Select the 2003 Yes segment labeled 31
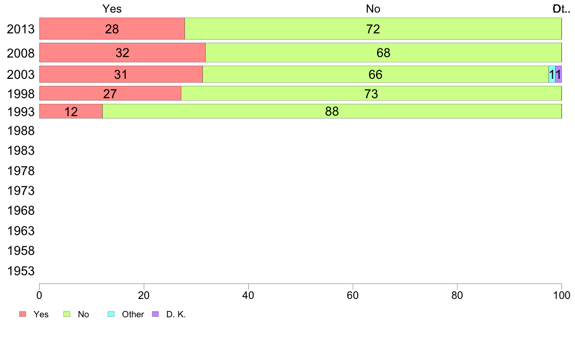 pyautogui.click(x=121, y=74)
